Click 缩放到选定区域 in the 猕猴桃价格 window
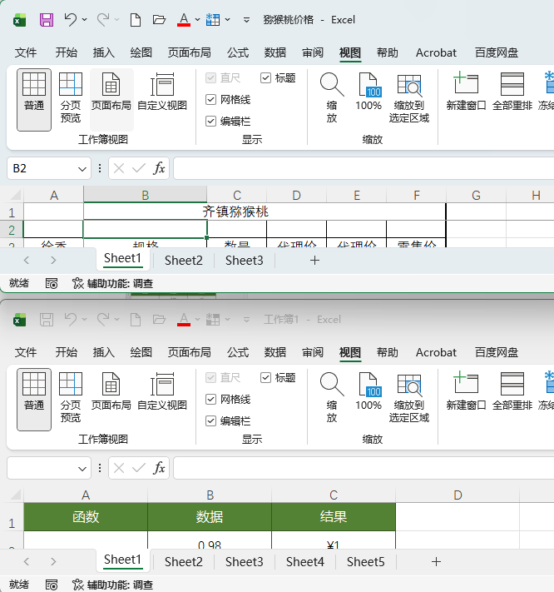This screenshot has width=554, height=592. point(409,97)
